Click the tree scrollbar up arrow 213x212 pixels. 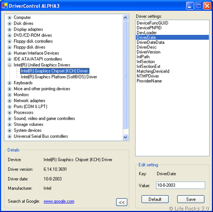(125, 18)
